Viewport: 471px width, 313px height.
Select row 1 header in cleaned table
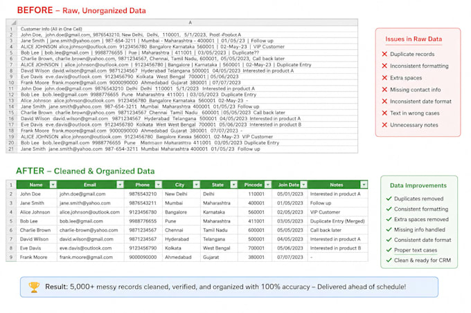11,184
